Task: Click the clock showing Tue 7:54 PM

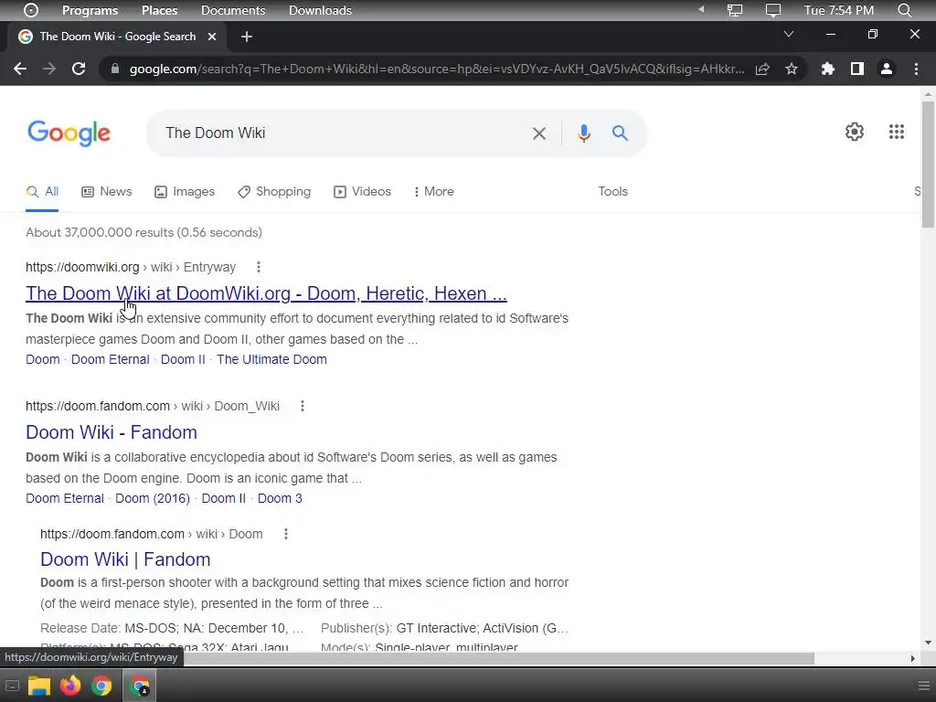Action: [x=839, y=10]
